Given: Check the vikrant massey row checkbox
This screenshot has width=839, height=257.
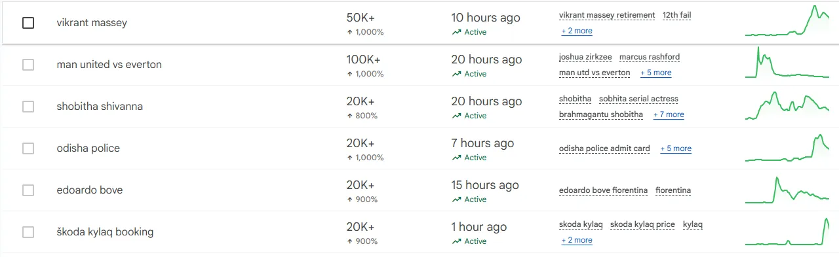Looking at the screenshot, I should [28, 23].
